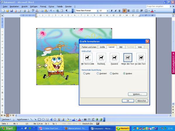Select the Rectangle drawing tool
The width and height of the screenshot is (175, 131).
39,119
